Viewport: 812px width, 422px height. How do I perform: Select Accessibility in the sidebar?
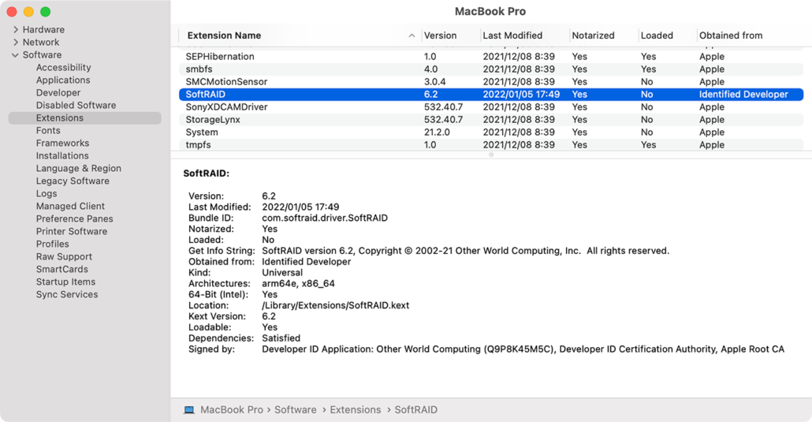pos(63,68)
